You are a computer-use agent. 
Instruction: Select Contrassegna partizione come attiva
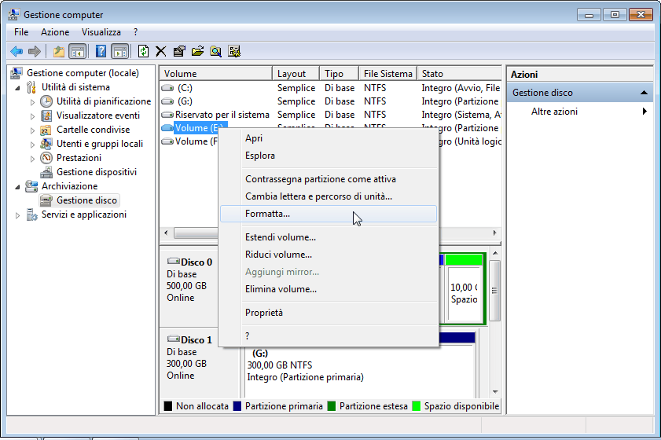pyautogui.click(x=329, y=179)
